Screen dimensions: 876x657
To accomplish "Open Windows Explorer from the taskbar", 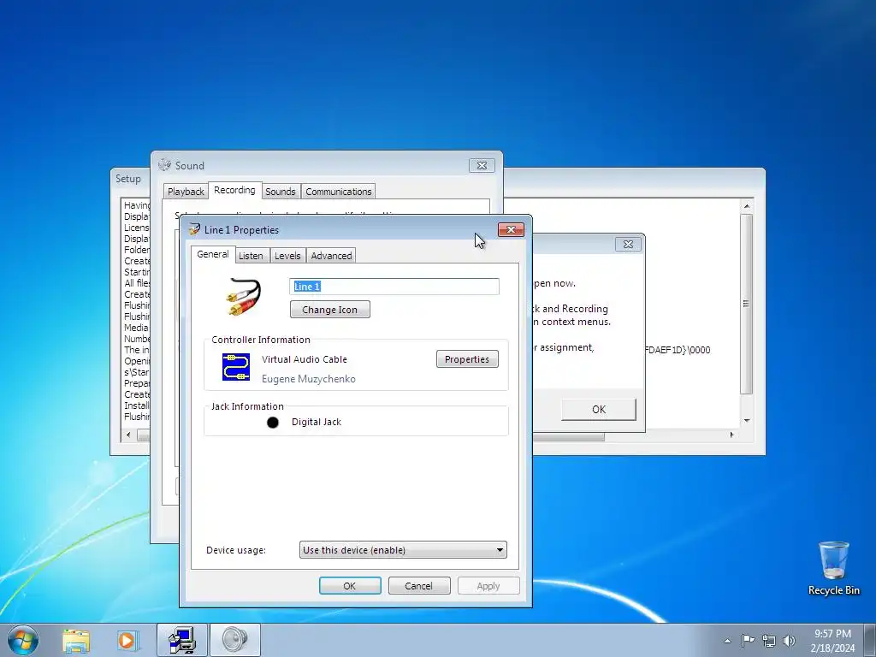I will (x=76, y=640).
